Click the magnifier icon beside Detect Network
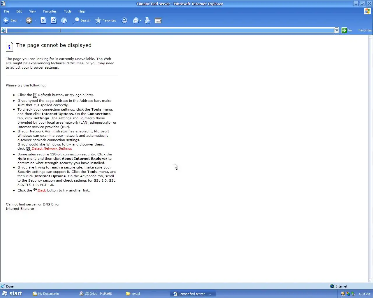This screenshot has width=373, height=298. pyautogui.click(x=28, y=149)
